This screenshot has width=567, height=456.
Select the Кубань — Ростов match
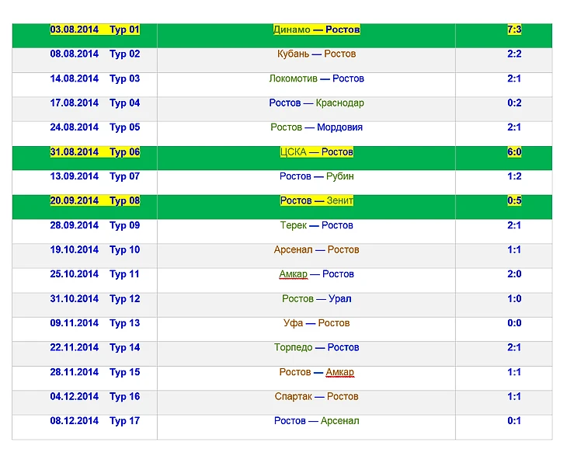coord(316,54)
